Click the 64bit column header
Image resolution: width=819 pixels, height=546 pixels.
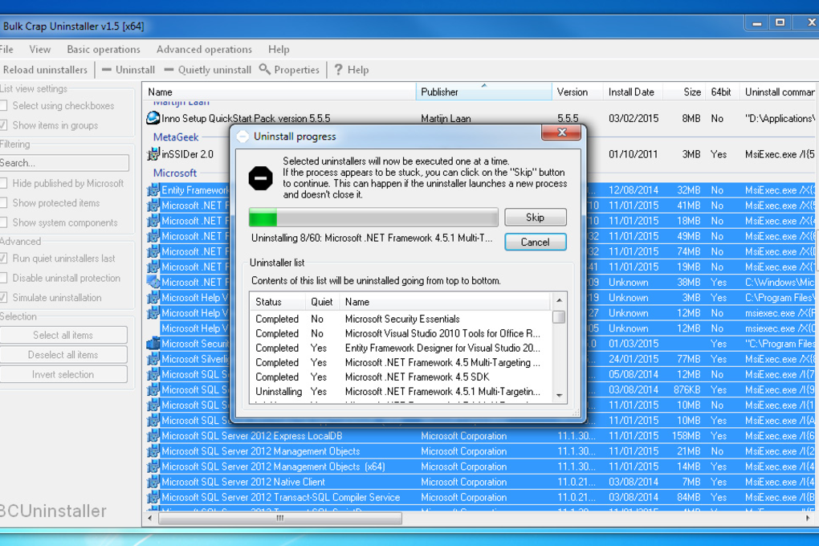pos(722,92)
